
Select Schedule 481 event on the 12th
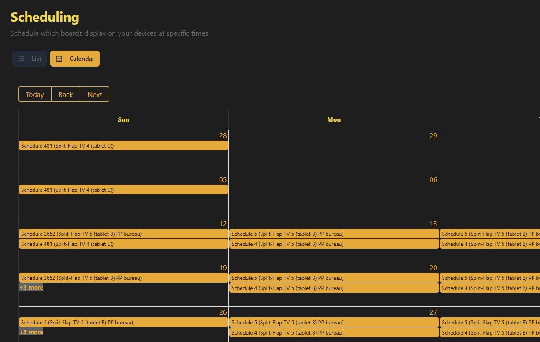click(x=123, y=244)
